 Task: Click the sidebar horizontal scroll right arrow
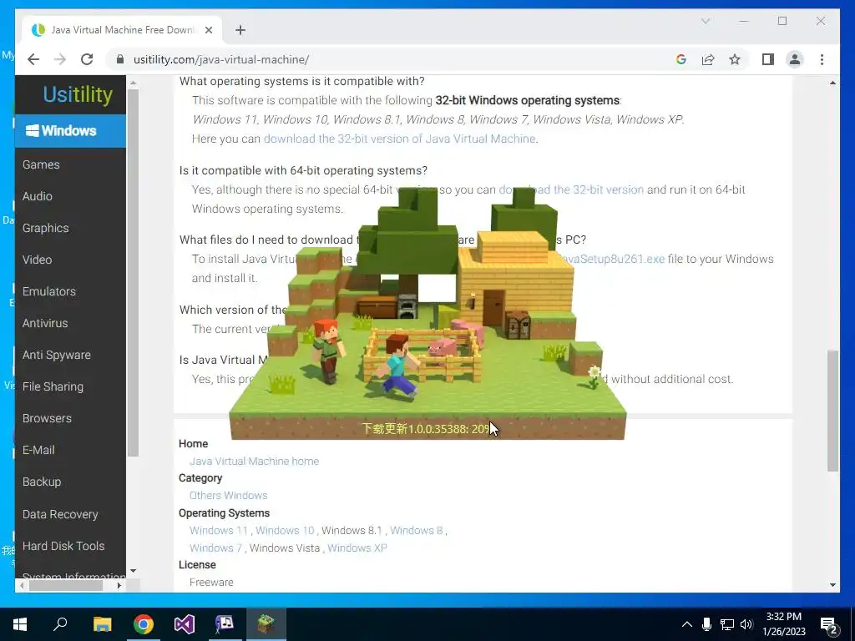click(x=119, y=585)
